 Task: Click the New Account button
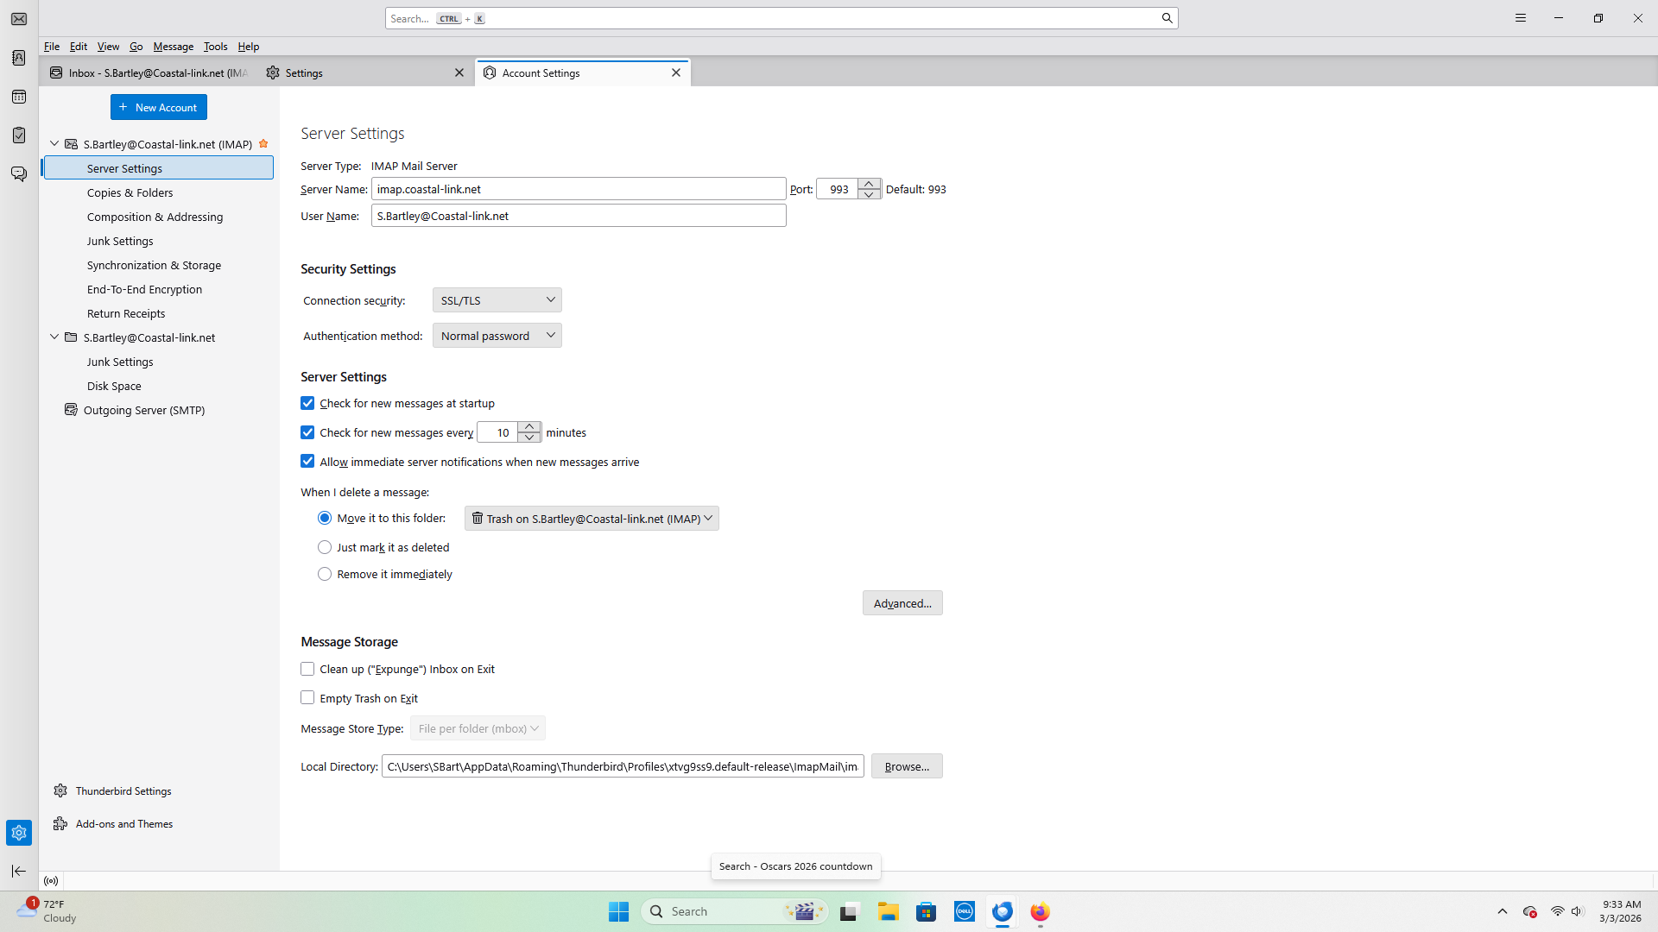(x=159, y=107)
